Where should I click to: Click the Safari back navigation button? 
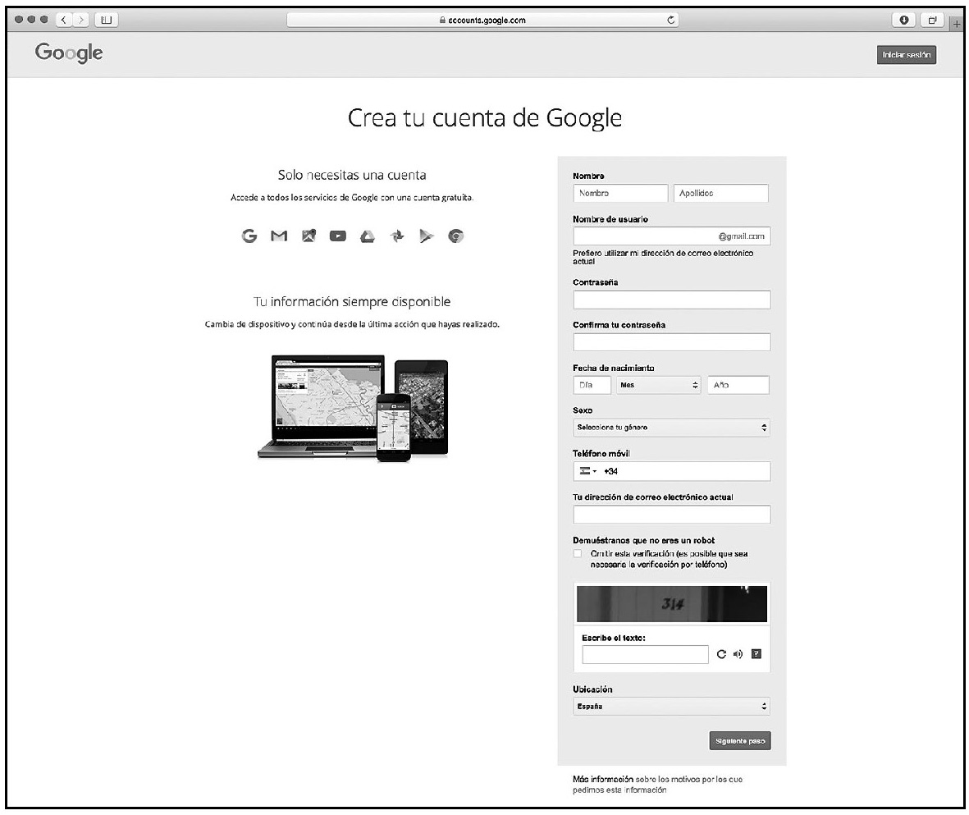click(63, 21)
